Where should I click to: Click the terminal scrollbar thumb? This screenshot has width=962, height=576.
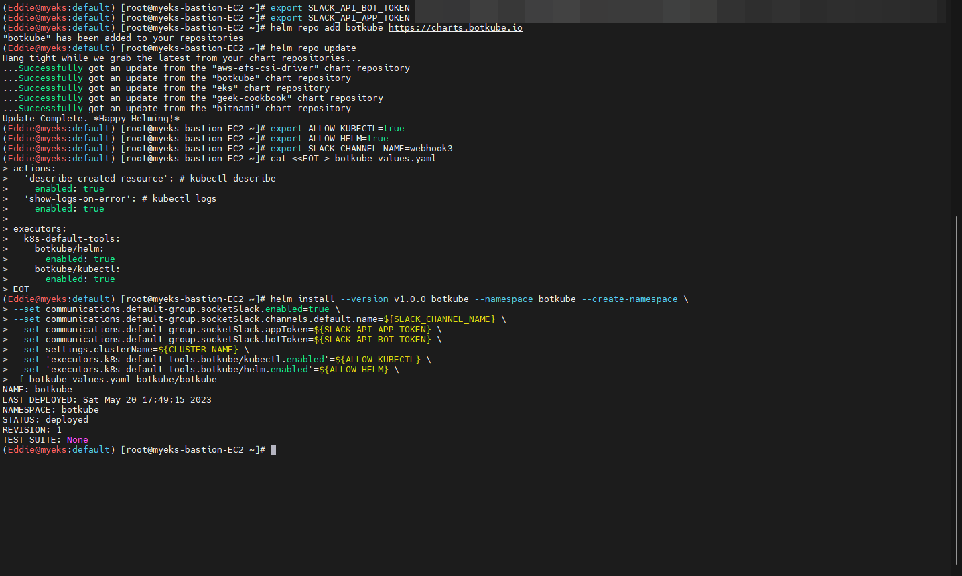(x=957, y=390)
